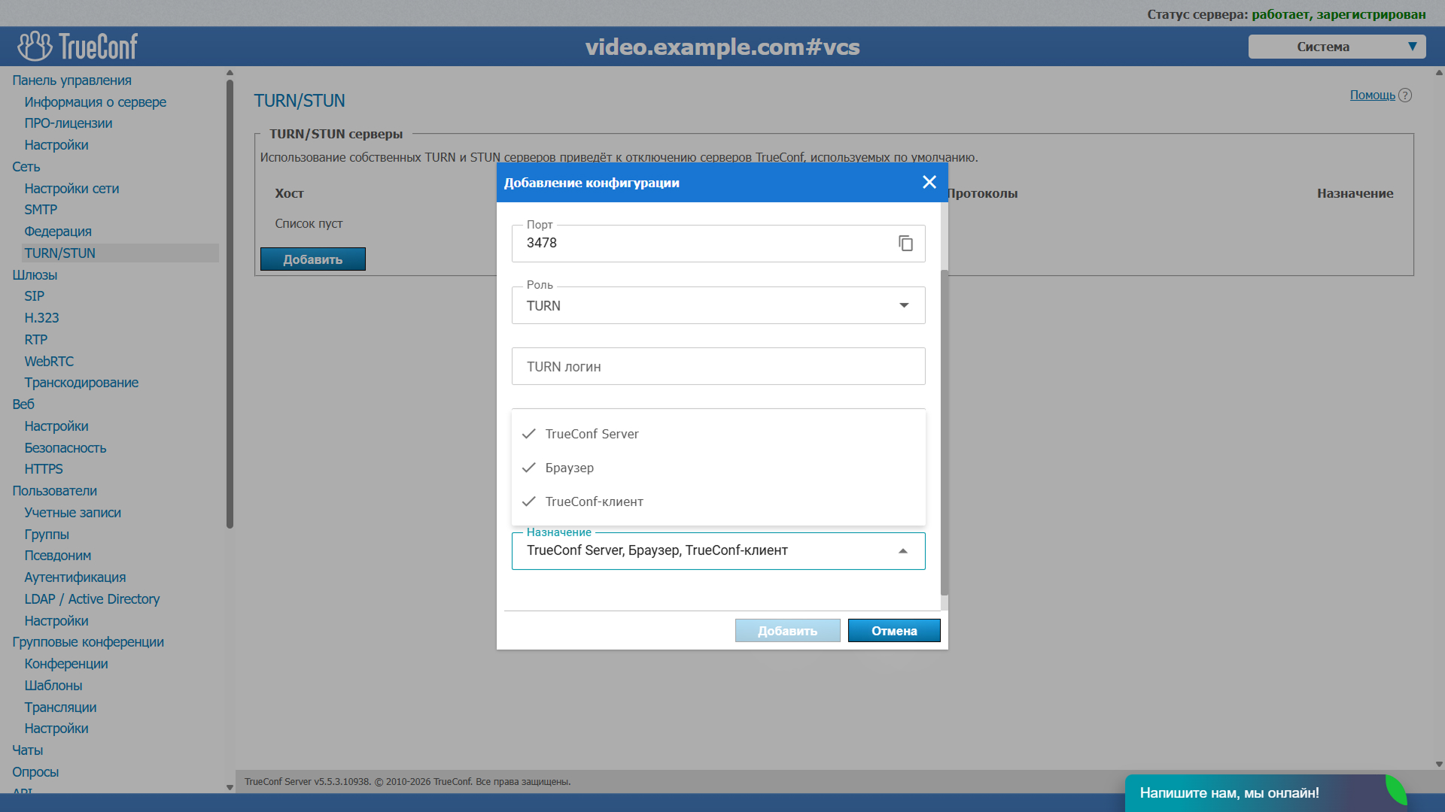Uncheck the Браузер option
The height and width of the screenshot is (812, 1445).
point(569,468)
